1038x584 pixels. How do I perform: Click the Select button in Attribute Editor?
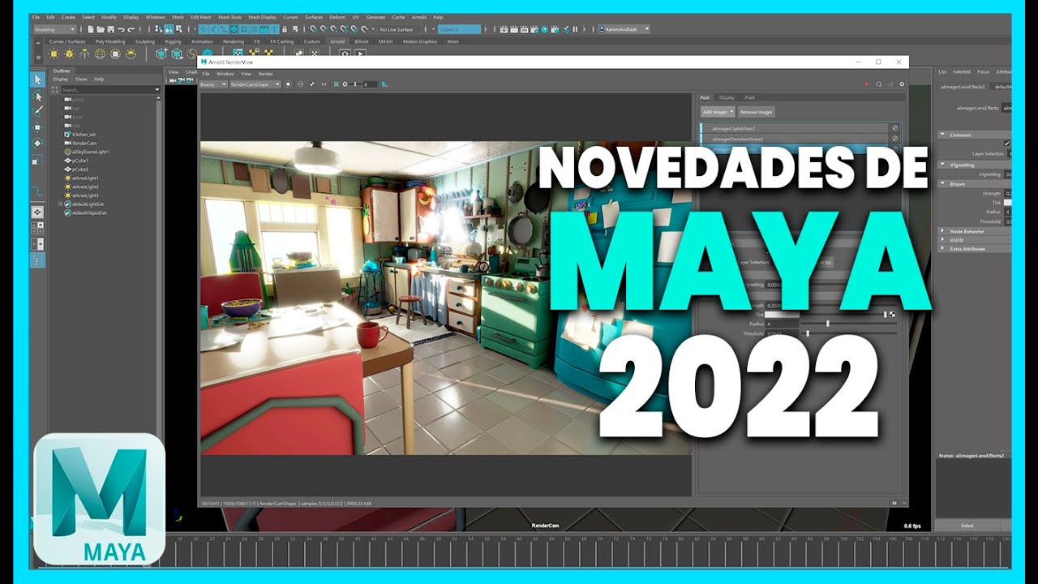click(x=967, y=526)
